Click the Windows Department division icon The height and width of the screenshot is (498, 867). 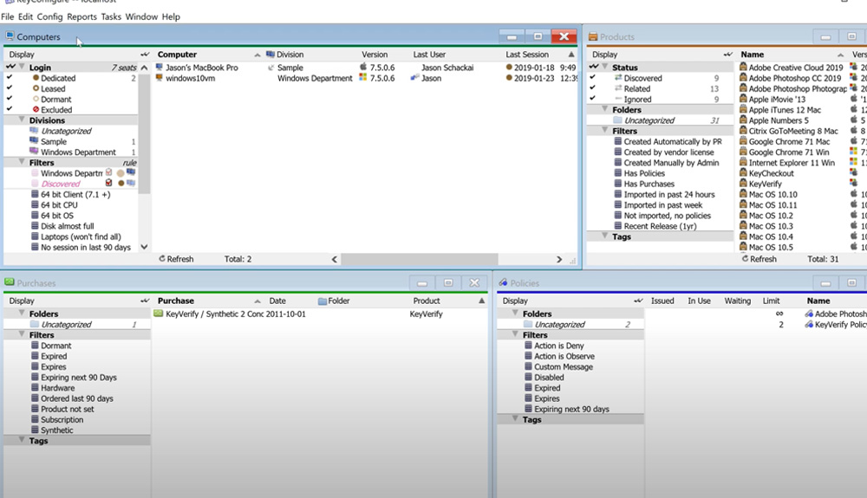coord(35,152)
